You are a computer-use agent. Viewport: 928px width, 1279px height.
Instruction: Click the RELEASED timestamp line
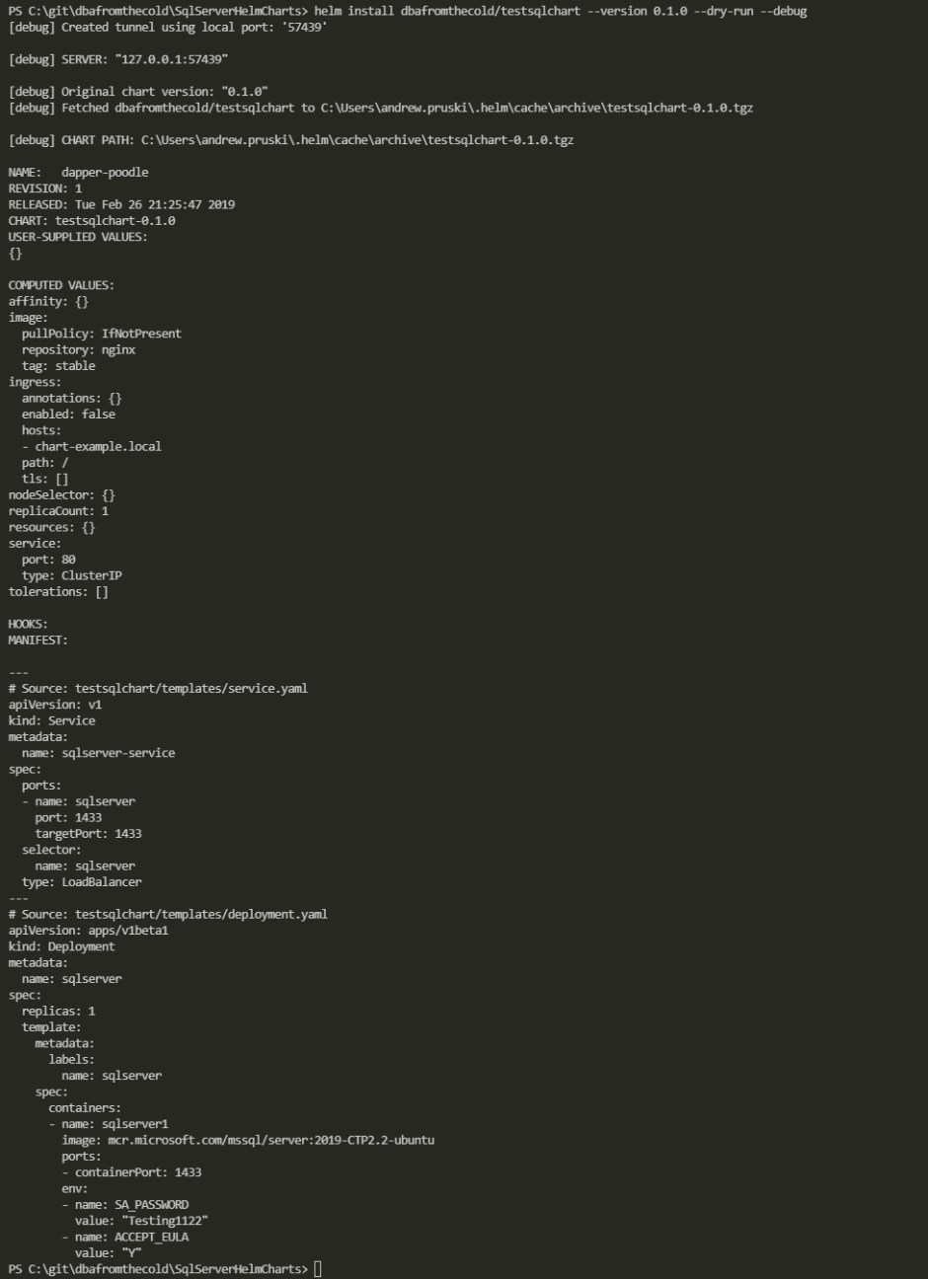click(x=121, y=205)
